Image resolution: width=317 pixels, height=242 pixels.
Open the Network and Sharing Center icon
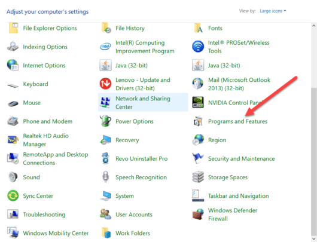[x=105, y=102]
